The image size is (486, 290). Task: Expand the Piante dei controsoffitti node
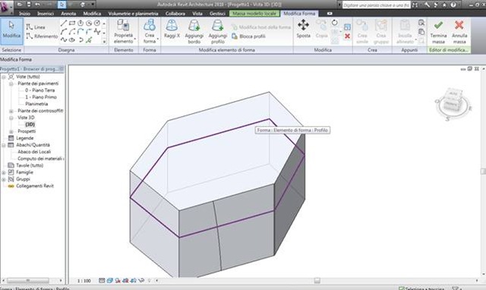pyautogui.click(x=11, y=111)
